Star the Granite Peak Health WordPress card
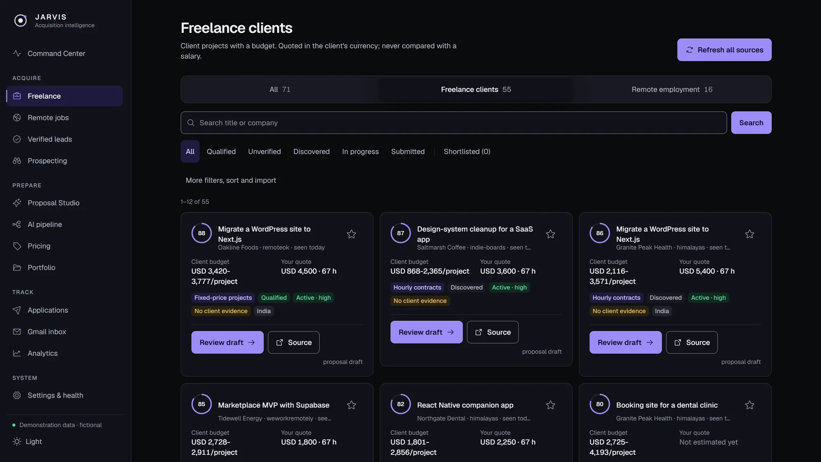Screen dimensions: 821x462 (x=750, y=234)
